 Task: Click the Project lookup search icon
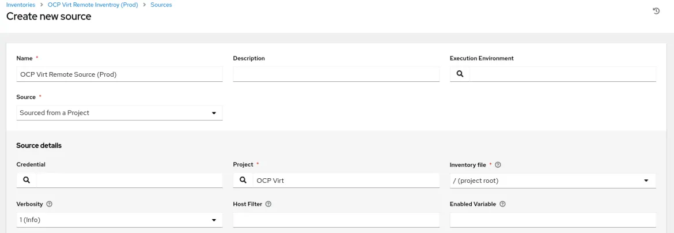point(243,180)
